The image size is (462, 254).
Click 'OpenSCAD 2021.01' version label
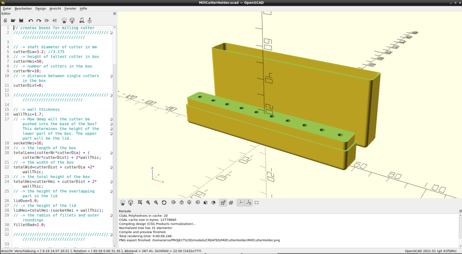(x=430, y=251)
